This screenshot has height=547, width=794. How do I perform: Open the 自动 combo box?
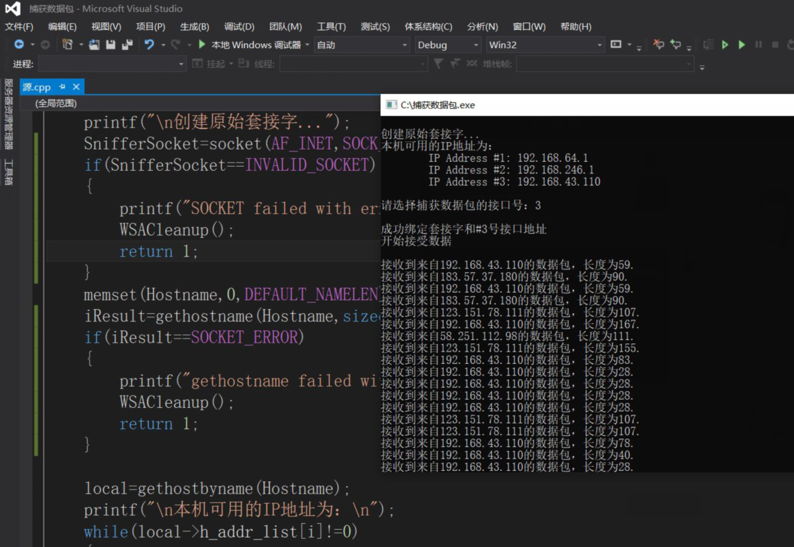(x=362, y=45)
